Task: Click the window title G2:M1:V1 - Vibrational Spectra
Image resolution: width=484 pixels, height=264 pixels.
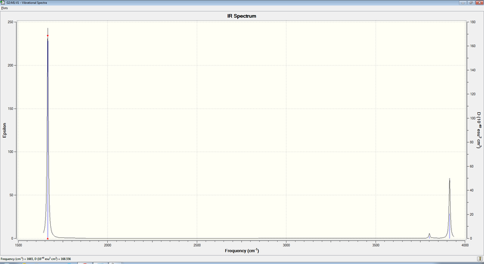Action: point(27,2)
